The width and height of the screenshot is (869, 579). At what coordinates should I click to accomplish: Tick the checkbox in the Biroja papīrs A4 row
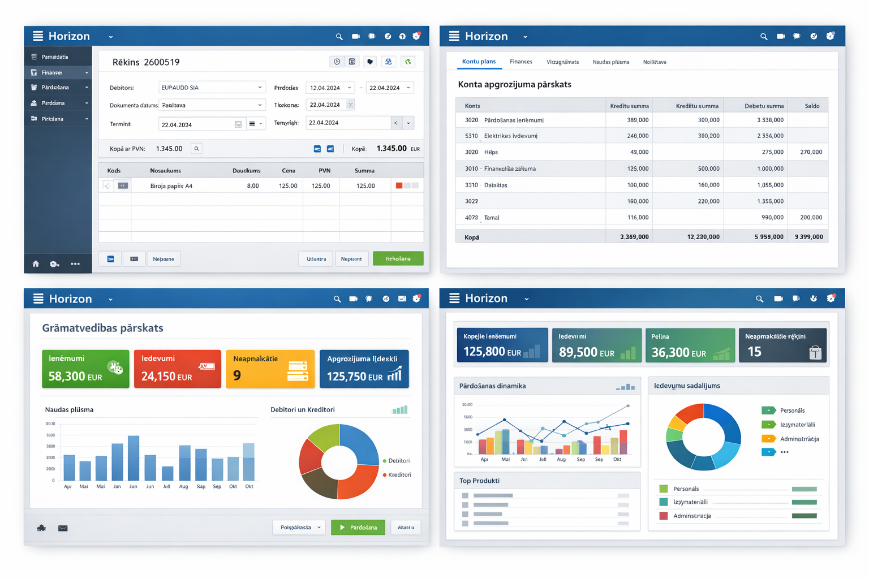coord(107,185)
